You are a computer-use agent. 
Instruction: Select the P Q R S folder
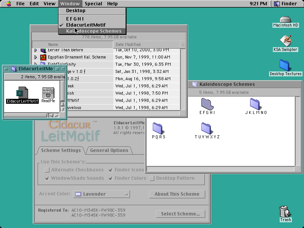158,128
